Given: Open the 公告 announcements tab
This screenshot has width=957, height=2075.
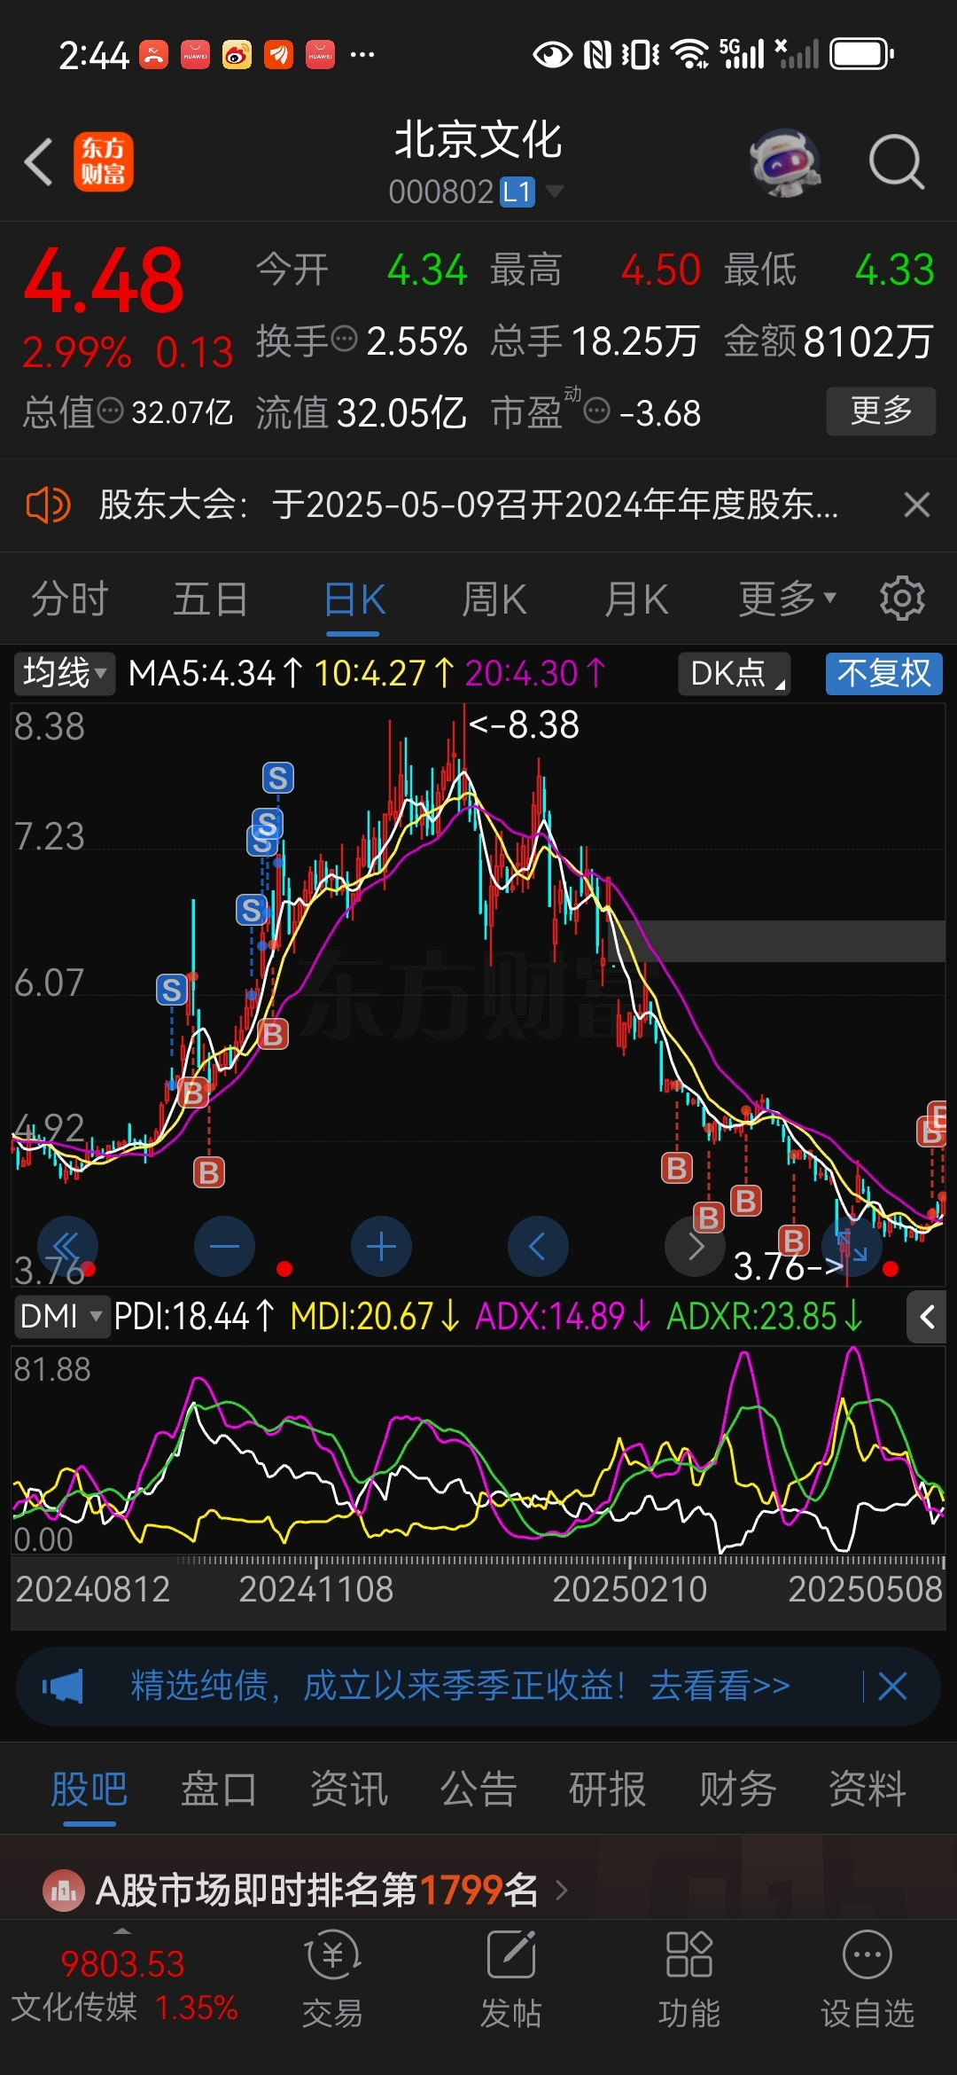Looking at the screenshot, I should (478, 1789).
